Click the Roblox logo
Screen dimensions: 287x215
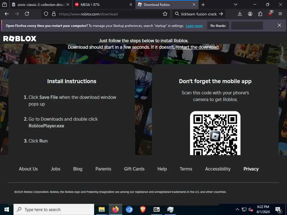(20, 39)
